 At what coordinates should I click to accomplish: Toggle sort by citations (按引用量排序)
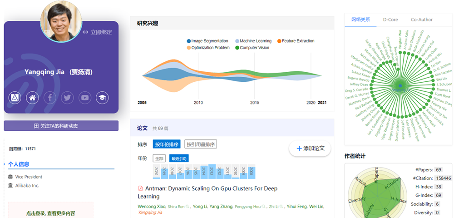pos(201,144)
